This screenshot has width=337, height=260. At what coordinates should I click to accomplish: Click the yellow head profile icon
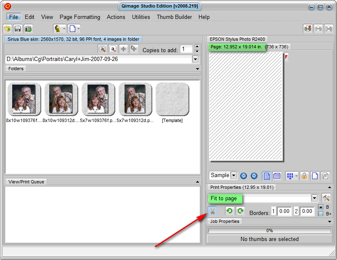(x=58, y=29)
